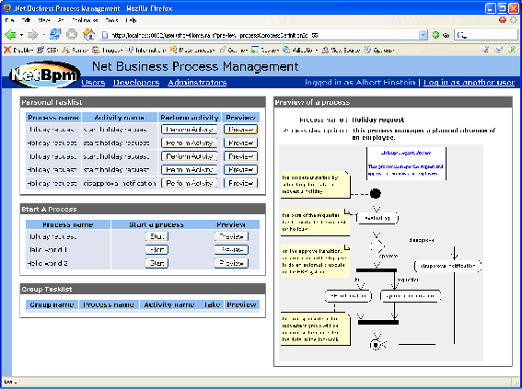Screen dimensions: 522x389
Task: Click Log in as another user
Action: [470, 83]
